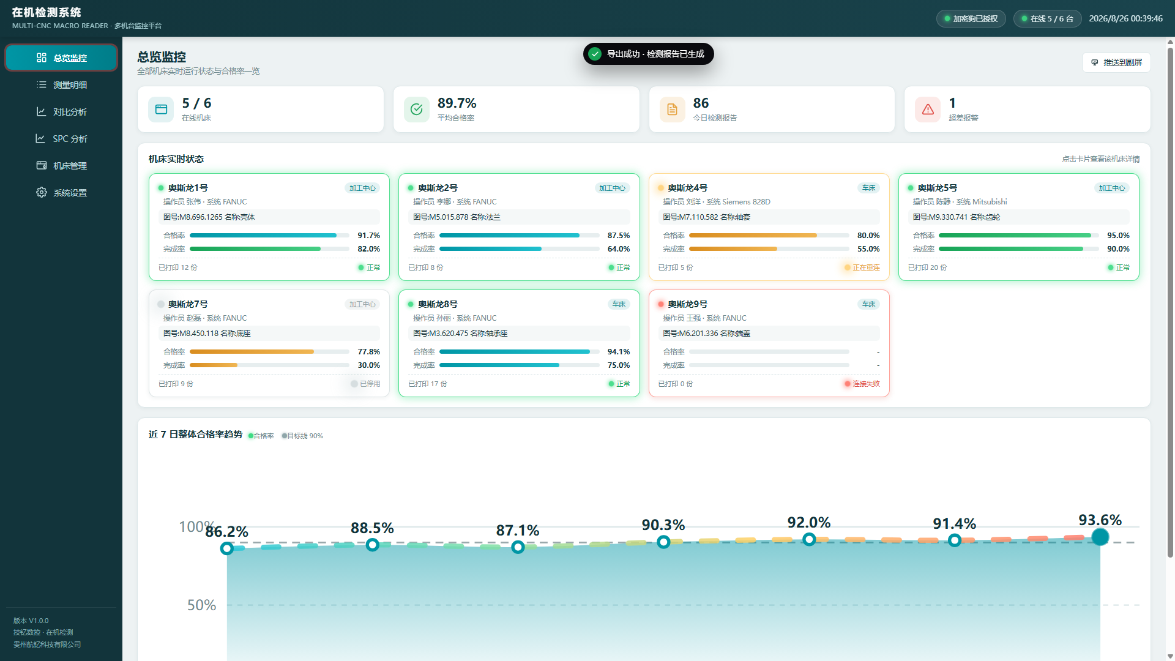Viewport: 1175px width, 661px height.
Task: Go to 测量明细 menu item
Action: click(61, 84)
